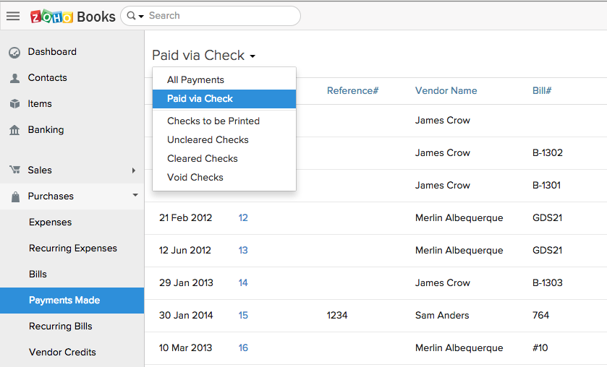Click the Items box icon
This screenshot has width=607, height=367.
(14, 104)
